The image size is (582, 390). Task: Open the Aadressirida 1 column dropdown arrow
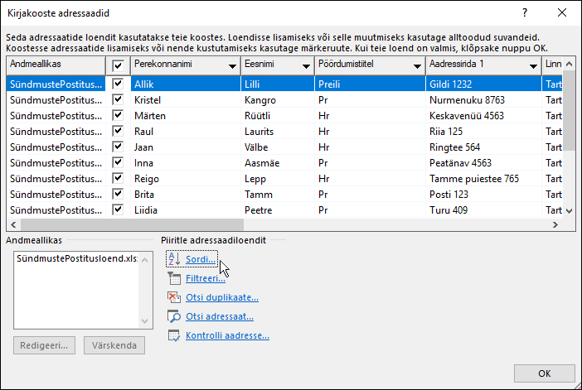(x=533, y=66)
